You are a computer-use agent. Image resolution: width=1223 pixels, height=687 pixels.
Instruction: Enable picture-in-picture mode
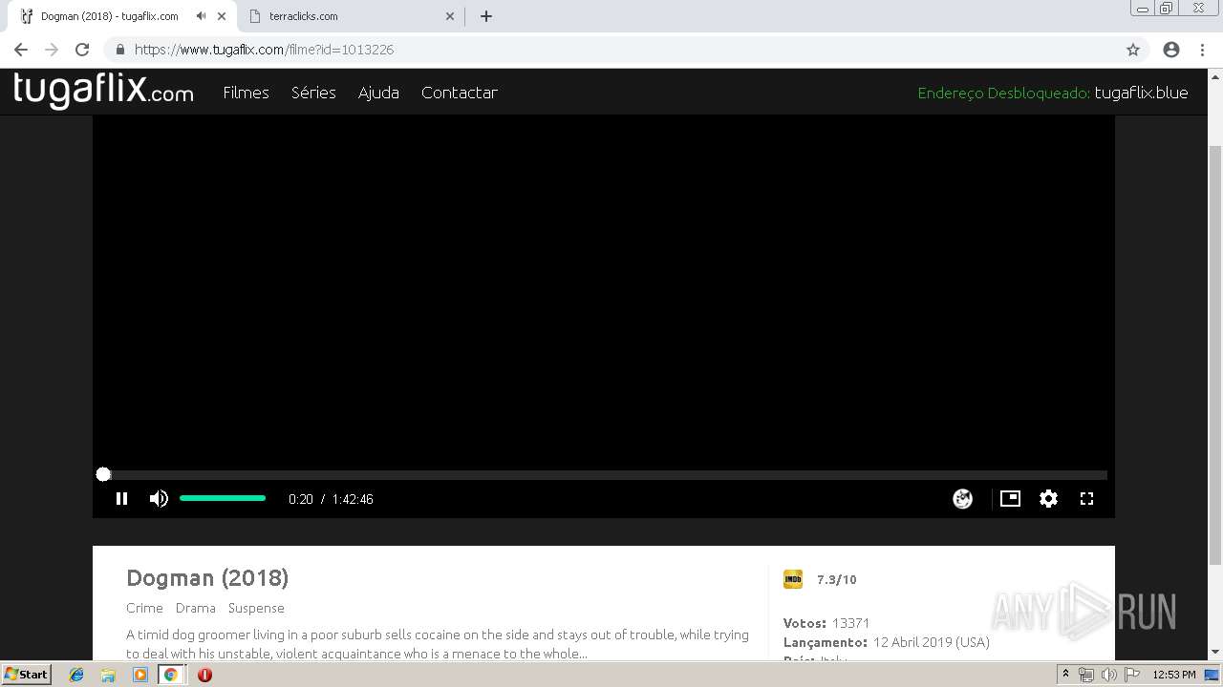tap(1010, 498)
